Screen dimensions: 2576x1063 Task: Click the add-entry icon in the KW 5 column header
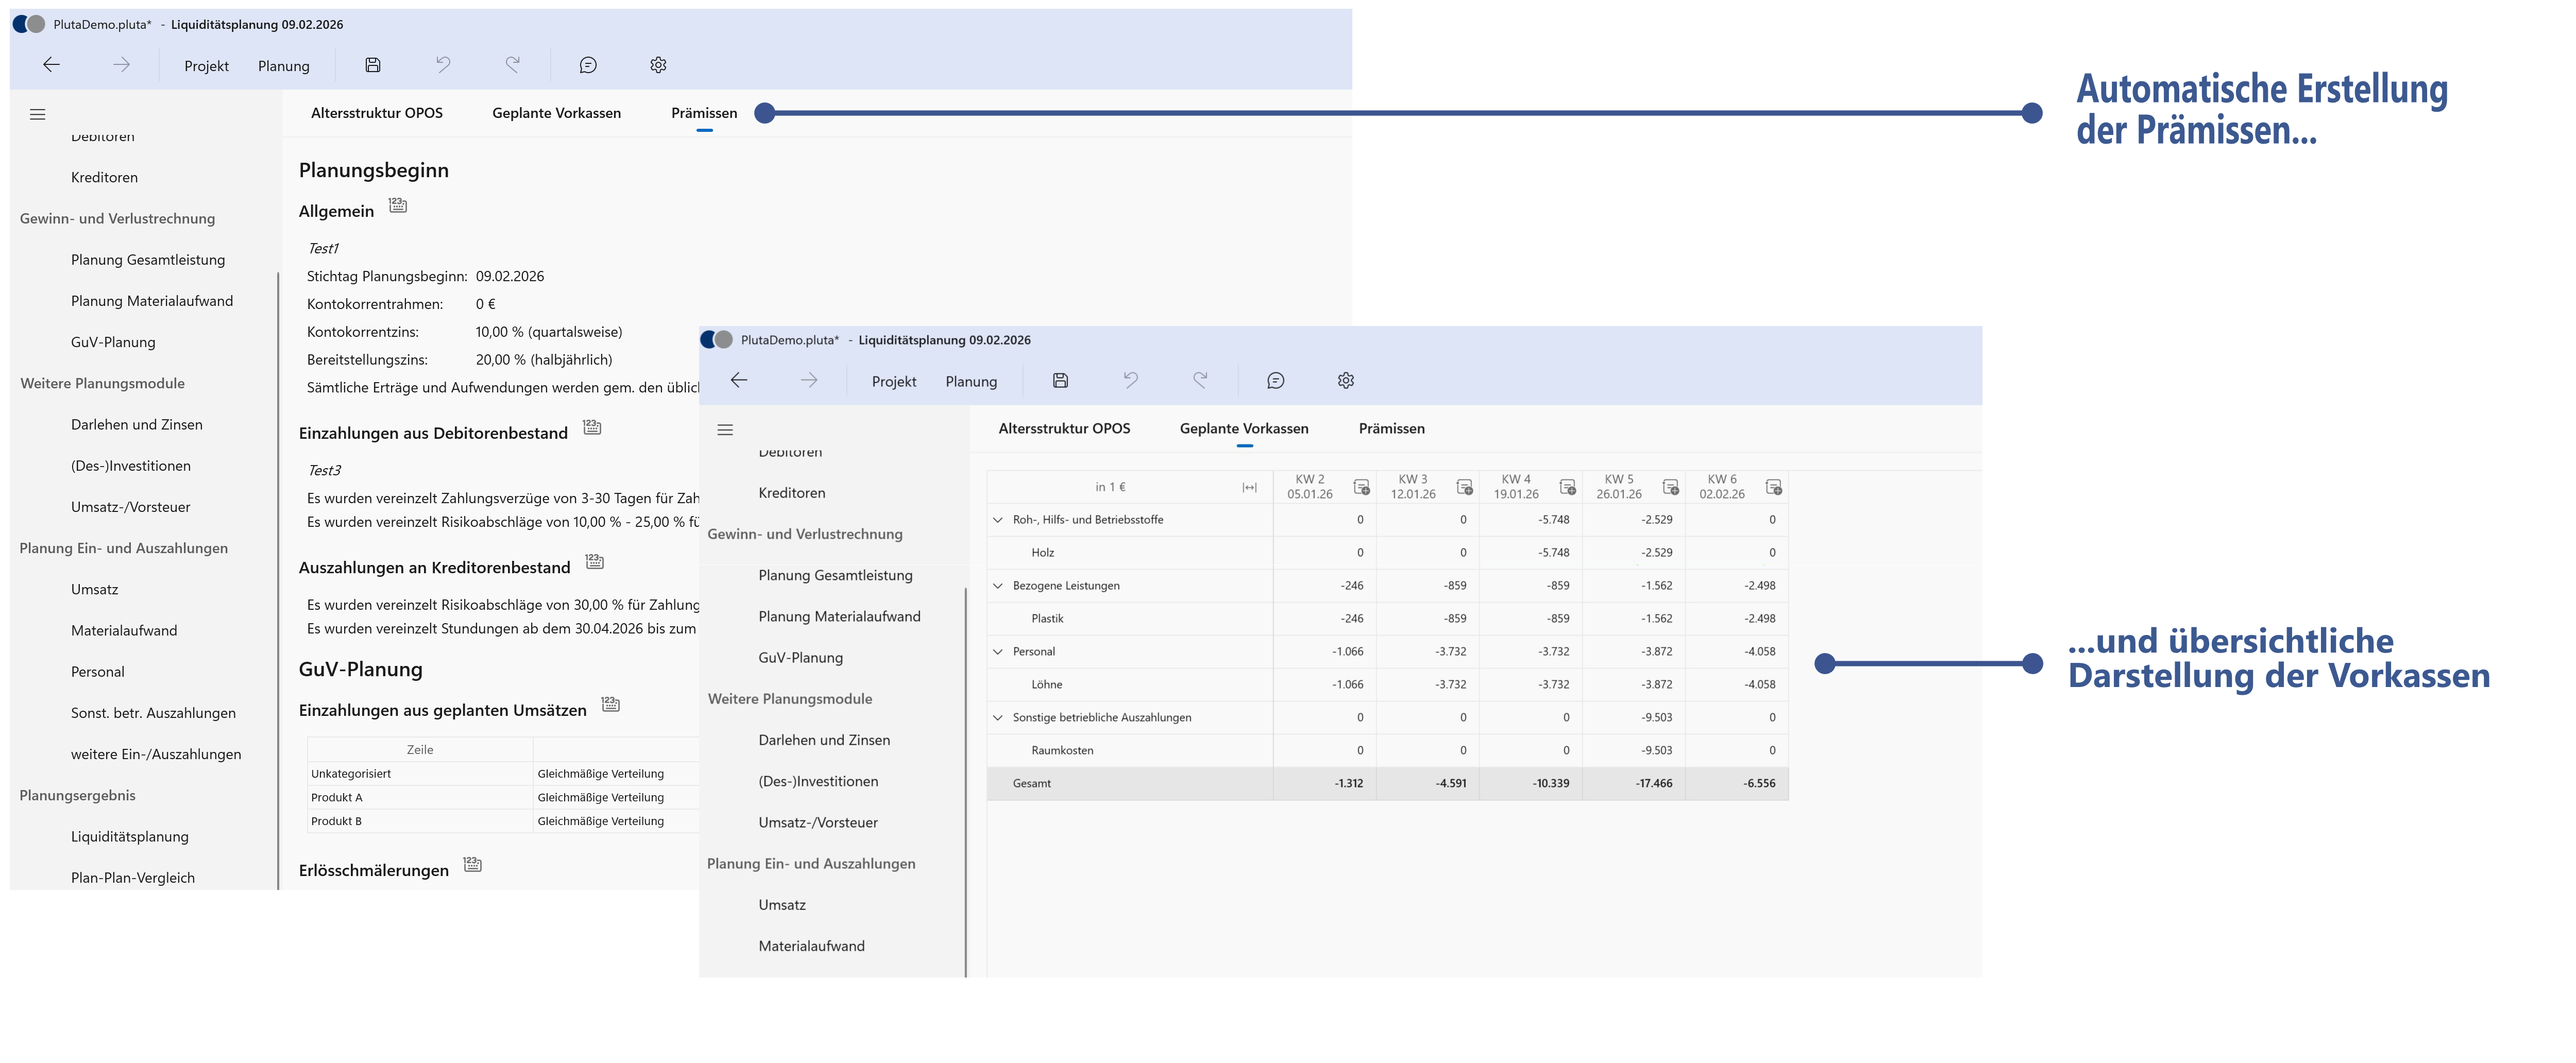(1670, 487)
